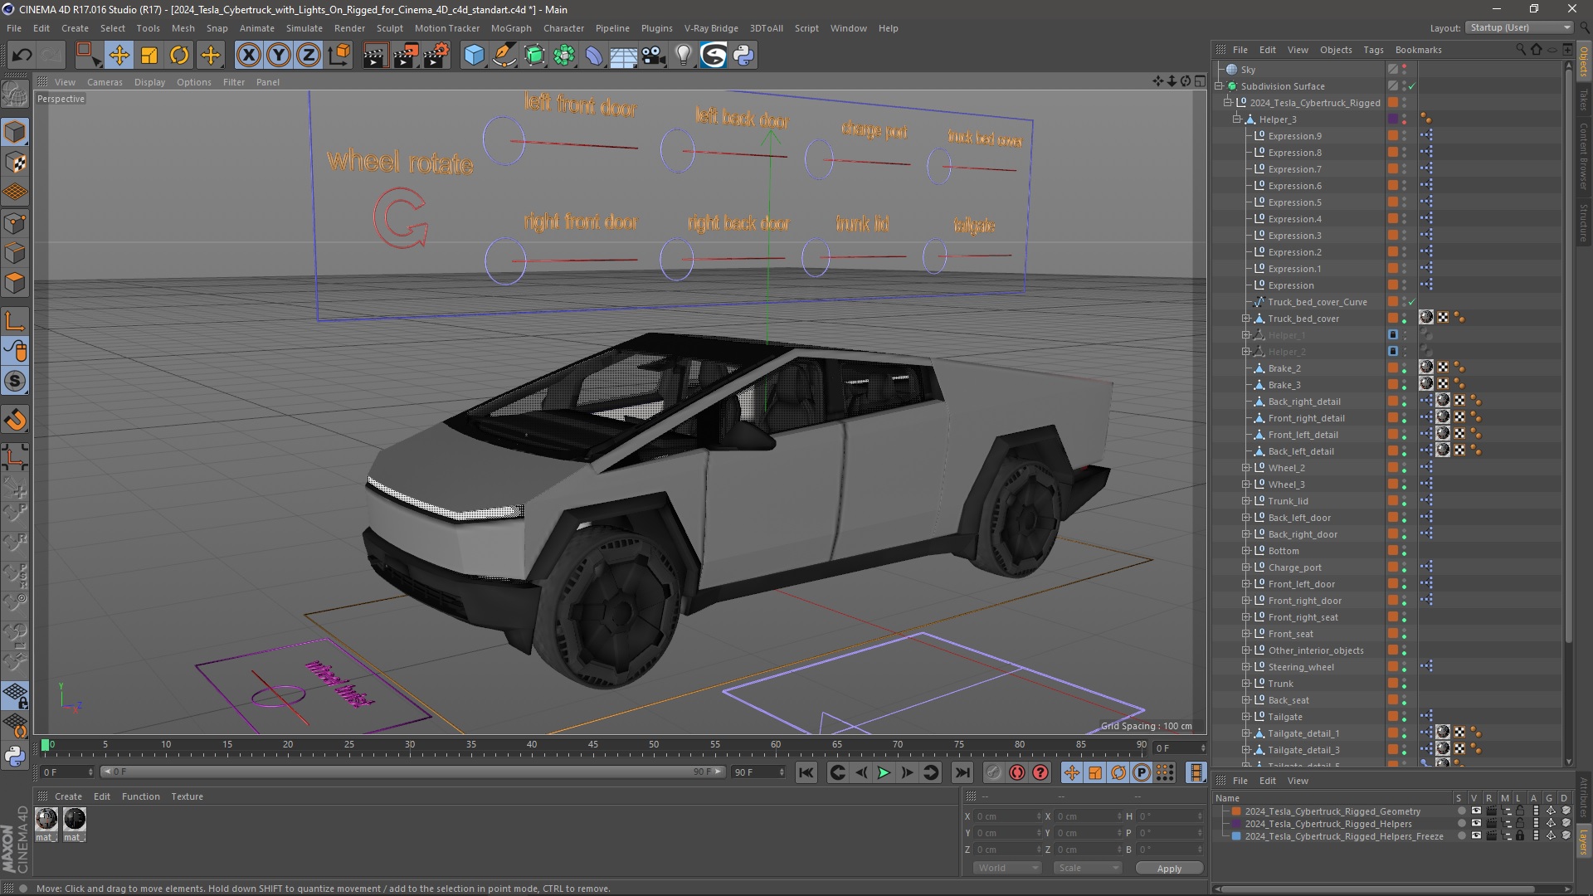Select the first material thumbnail
The width and height of the screenshot is (1593, 896).
[x=46, y=820]
